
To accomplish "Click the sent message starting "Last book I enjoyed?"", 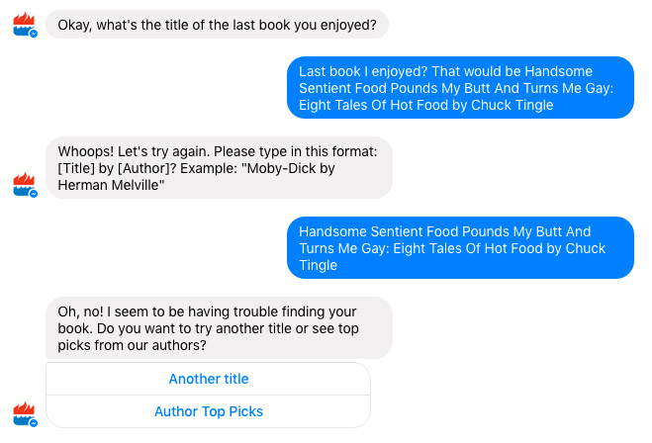I will 459,88.
